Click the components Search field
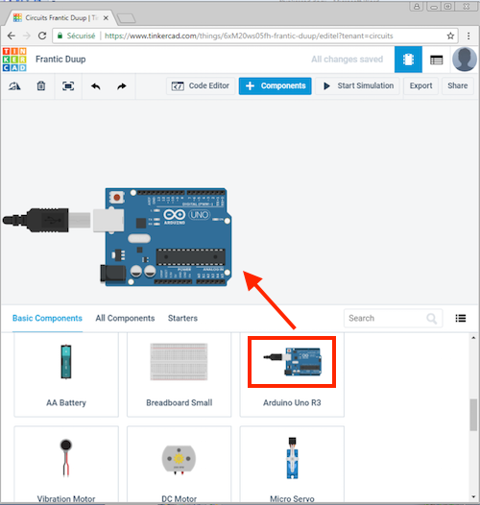This screenshot has width=480, height=505. pos(393,318)
